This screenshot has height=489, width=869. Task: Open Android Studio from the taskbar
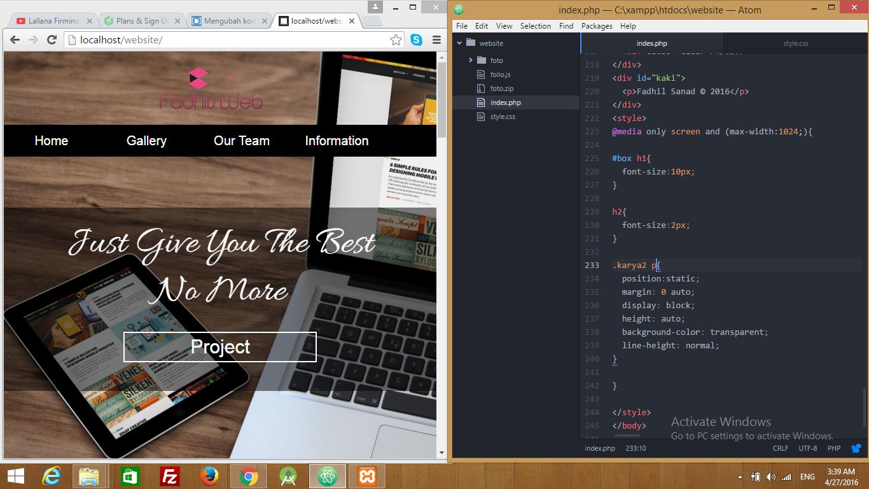[288, 476]
